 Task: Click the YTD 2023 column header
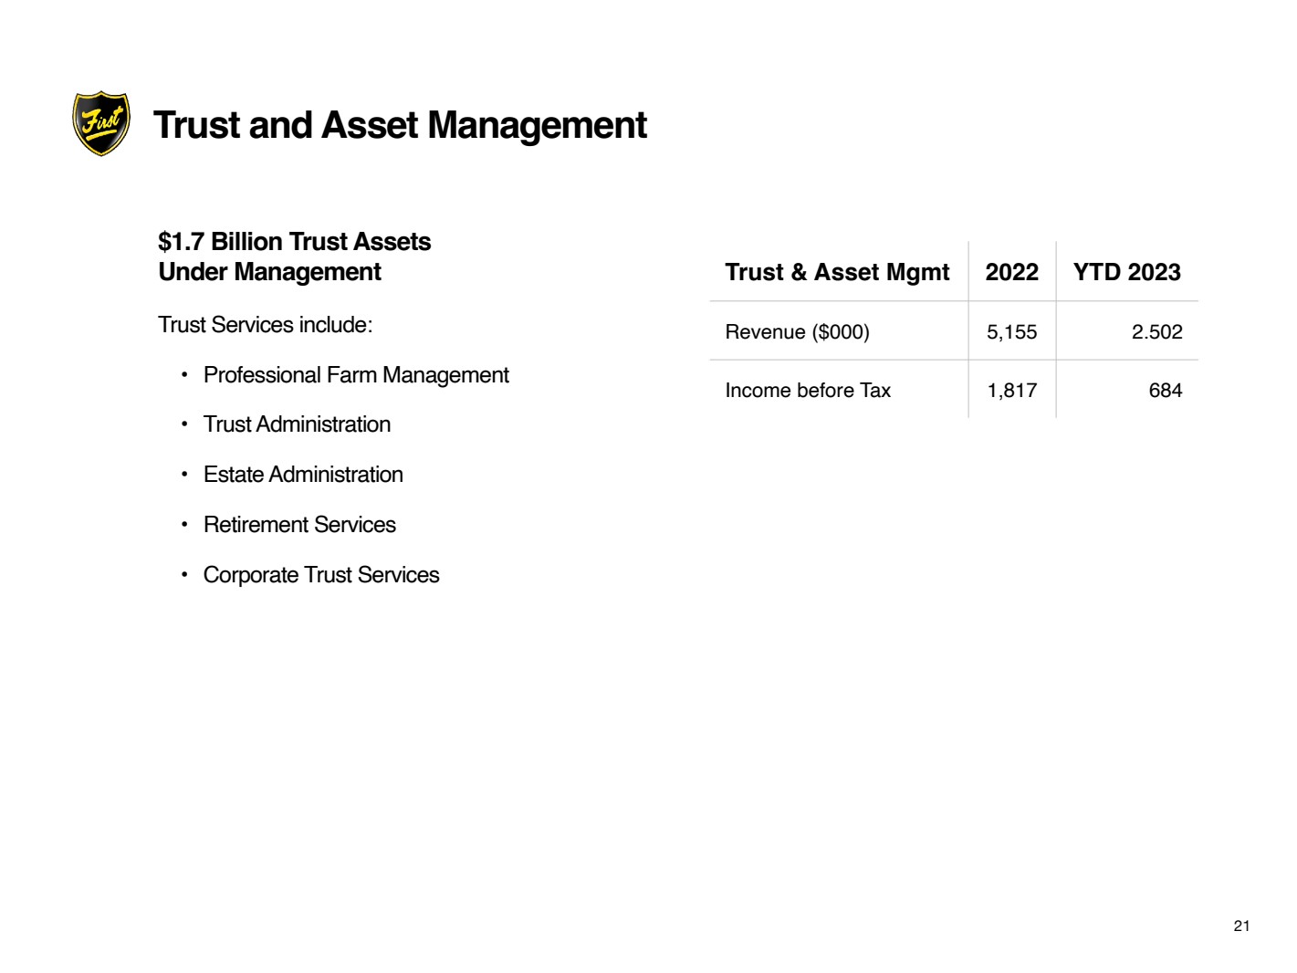(1126, 272)
